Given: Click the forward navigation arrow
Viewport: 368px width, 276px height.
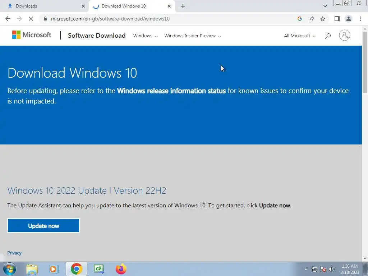Looking at the screenshot, I should 19,19.
